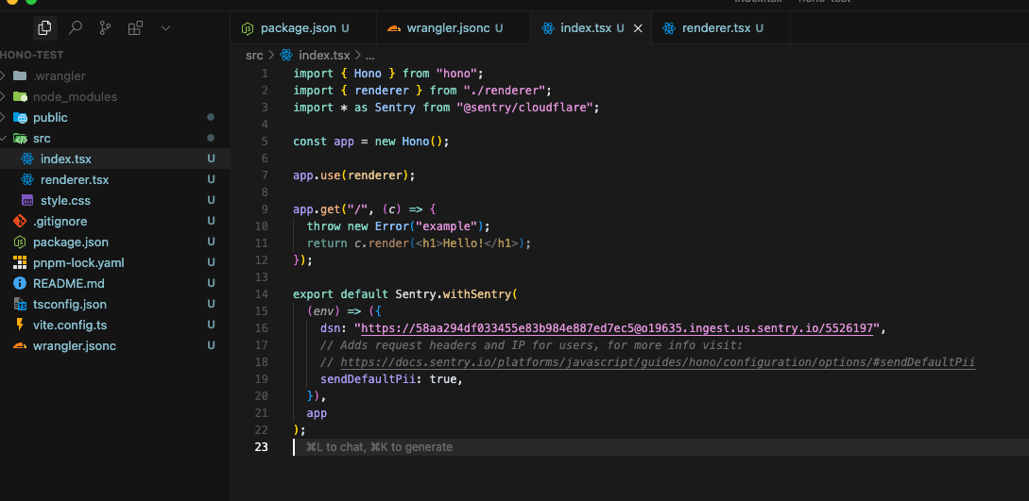Click the React icon on the renderer.tsx tab
The image size is (1029, 501).
(x=669, y=28)
